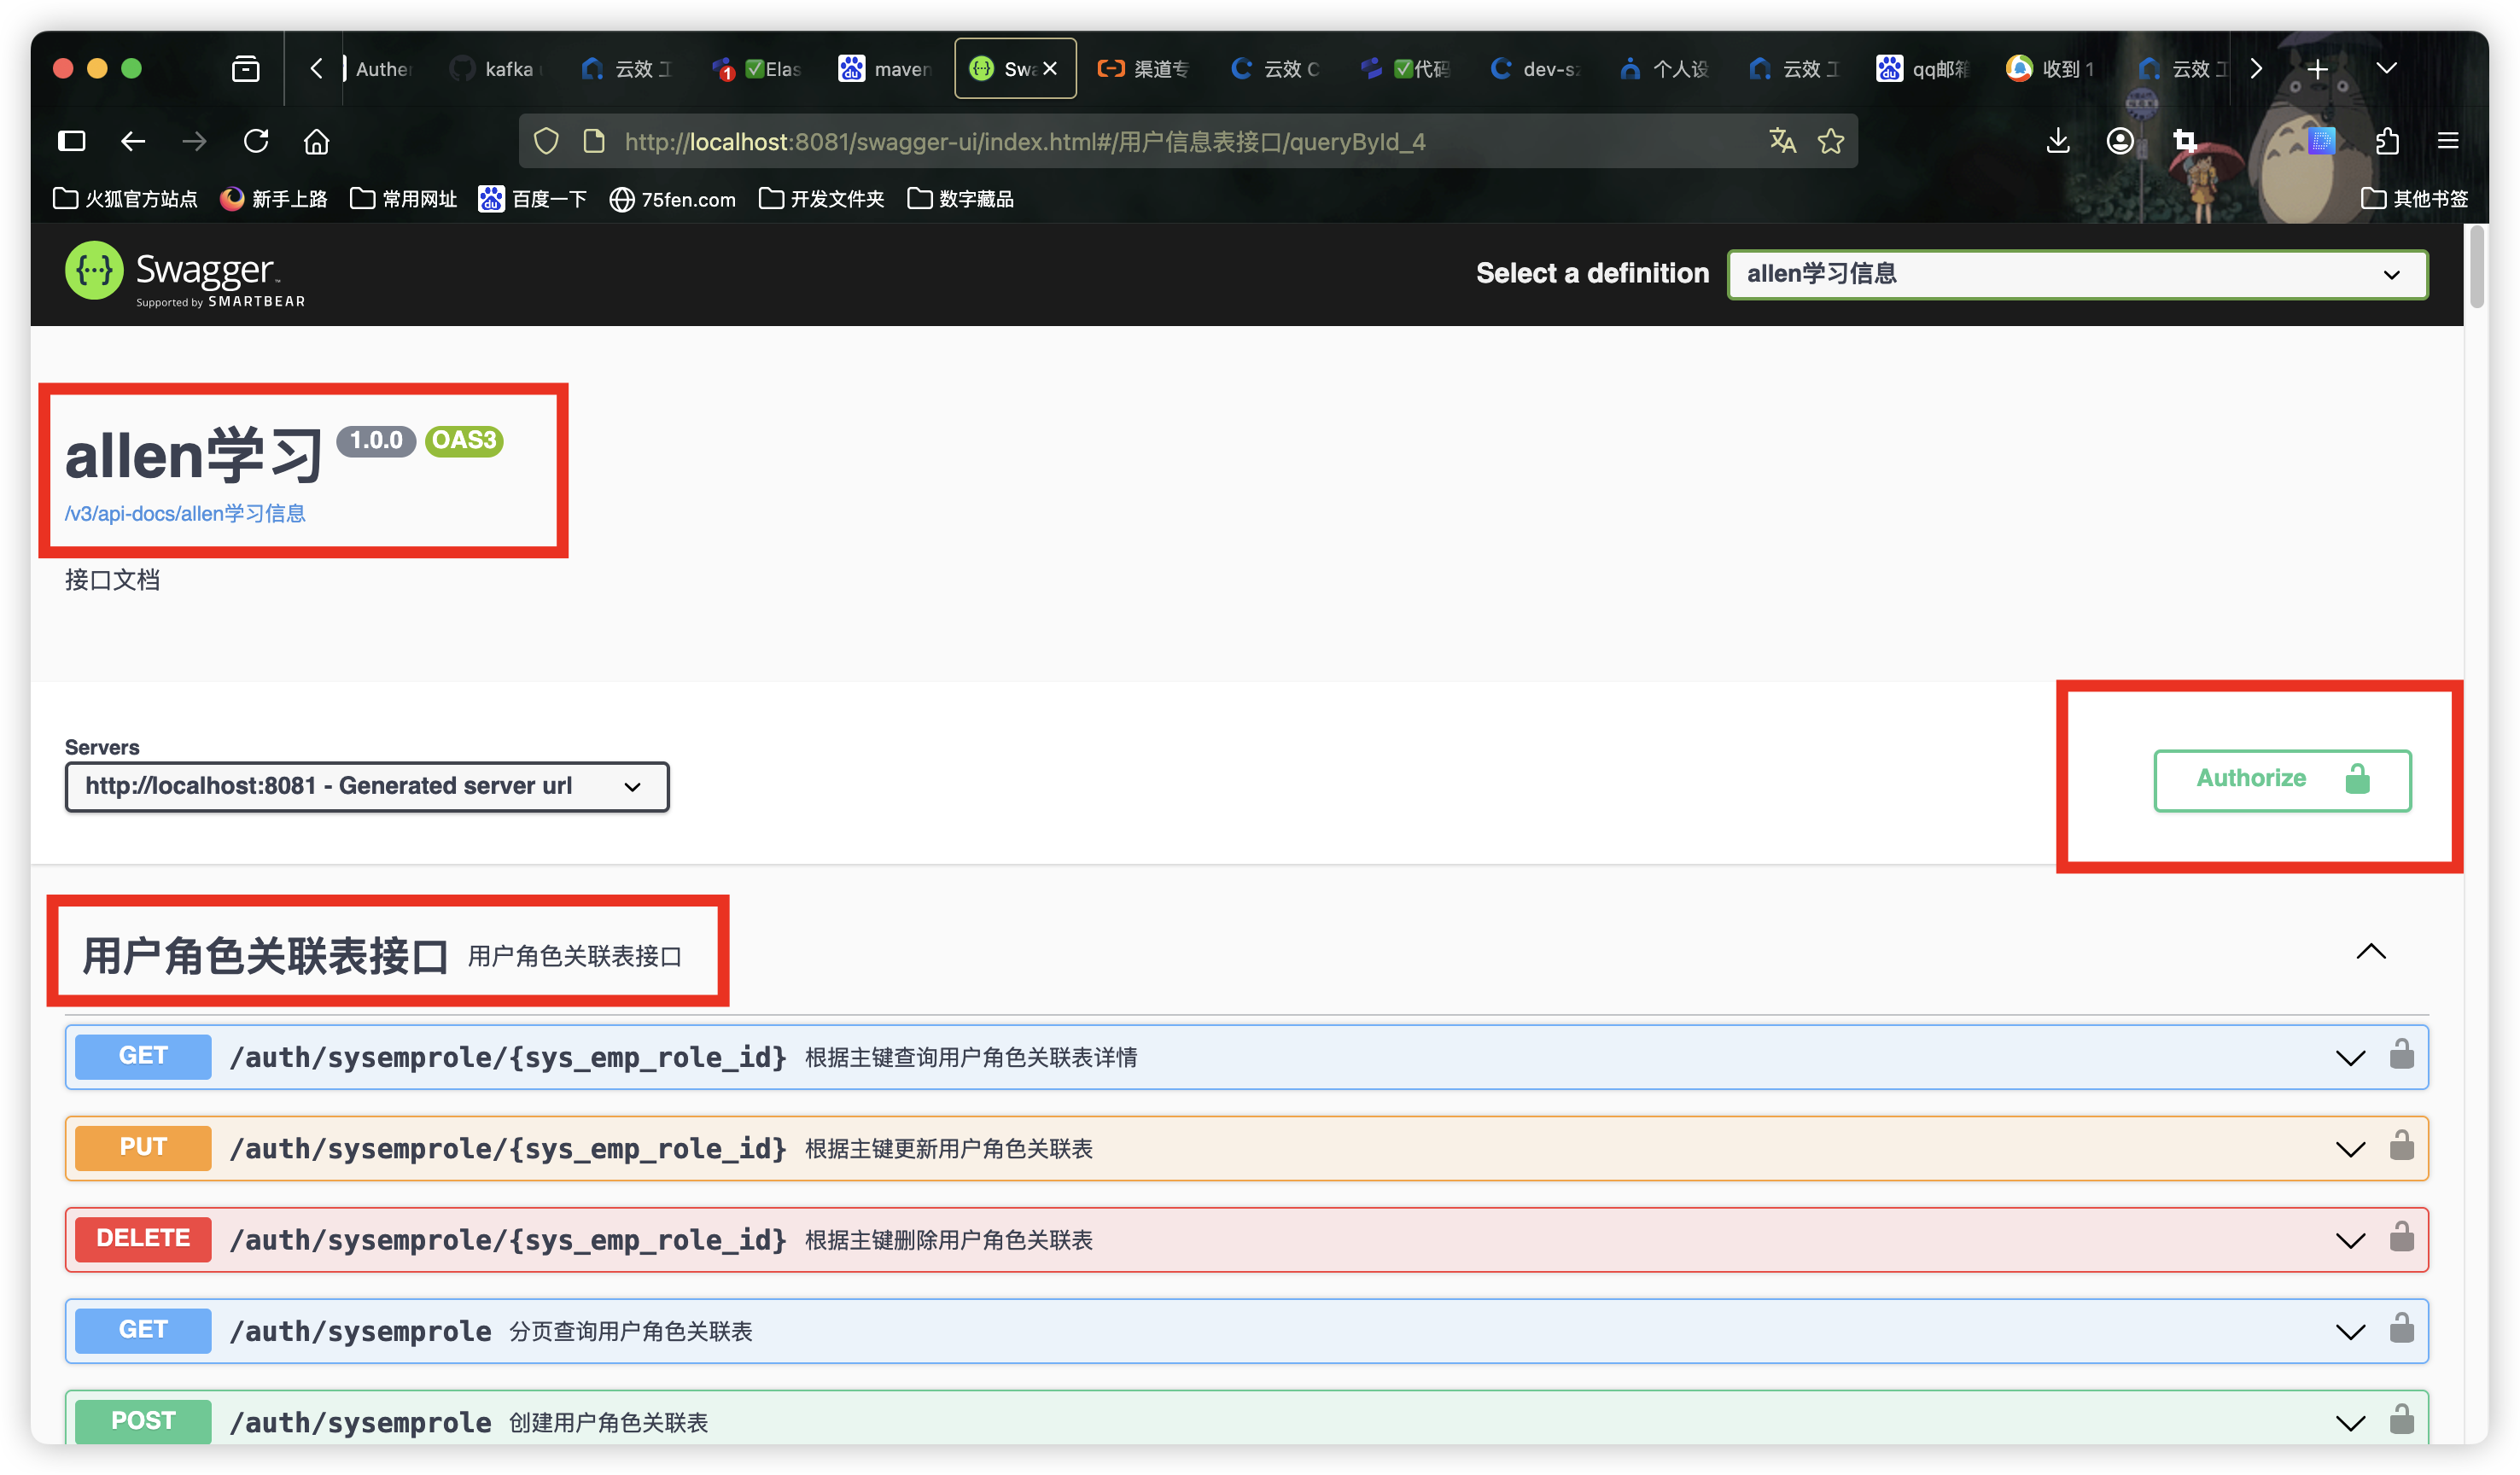Viewport: 2520px width, 1475px height.
Task: Open the Select a definition dropdown
Action: (2077, 273)
